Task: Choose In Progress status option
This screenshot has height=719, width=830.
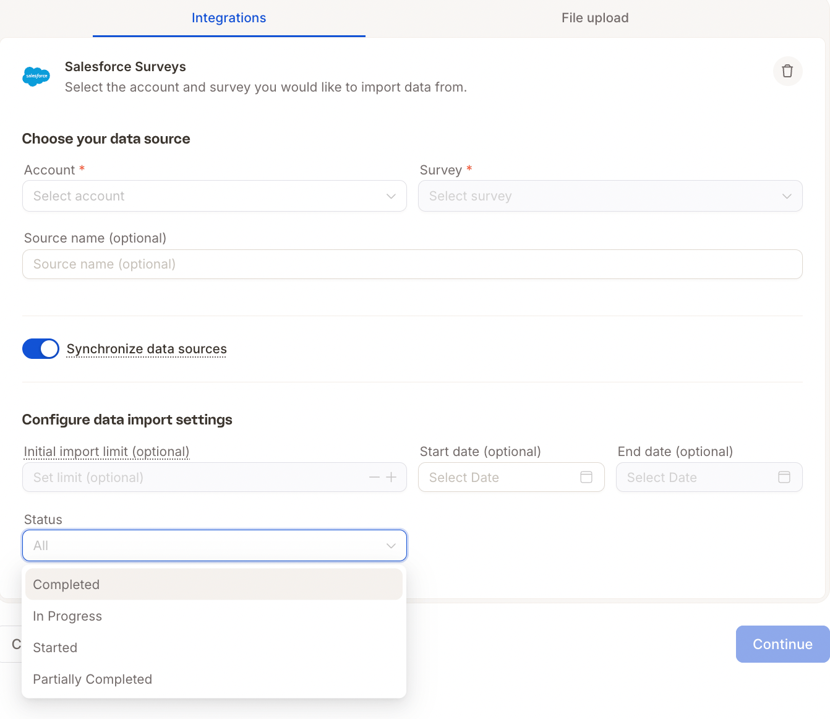Action: point(214,616)
